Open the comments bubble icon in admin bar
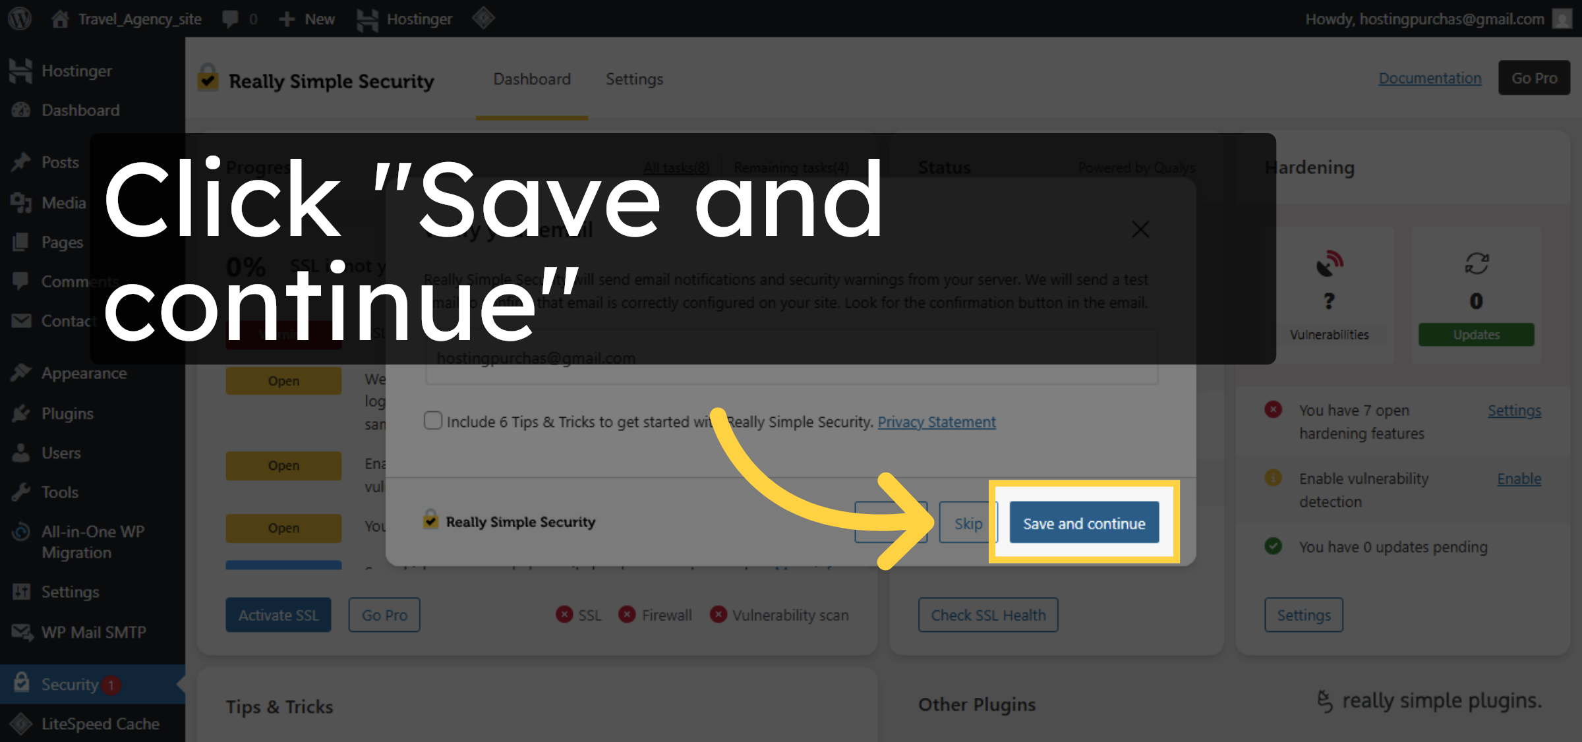The height and width of the screenshot is (742, 1582). [229, 18]
